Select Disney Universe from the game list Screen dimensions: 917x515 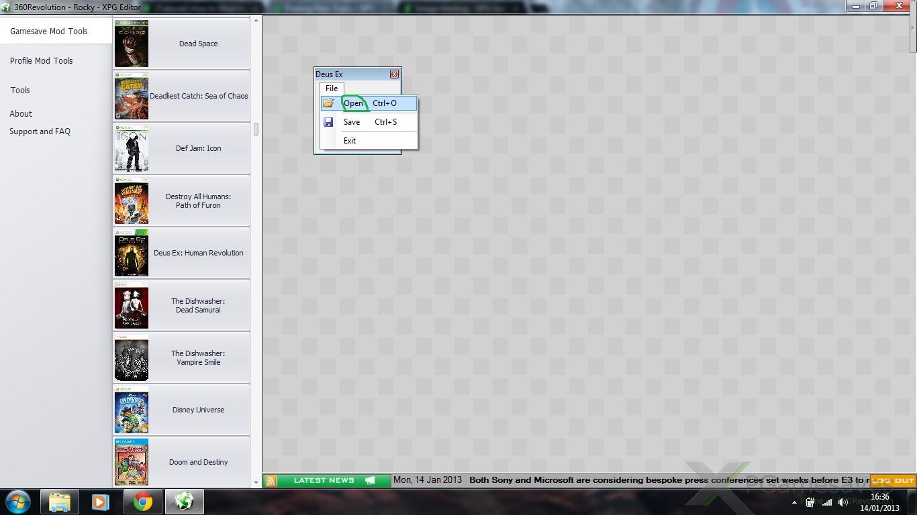(x=198, y=410)
